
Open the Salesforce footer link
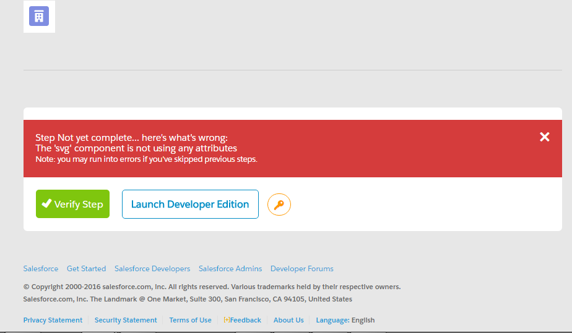pos(41,269)
